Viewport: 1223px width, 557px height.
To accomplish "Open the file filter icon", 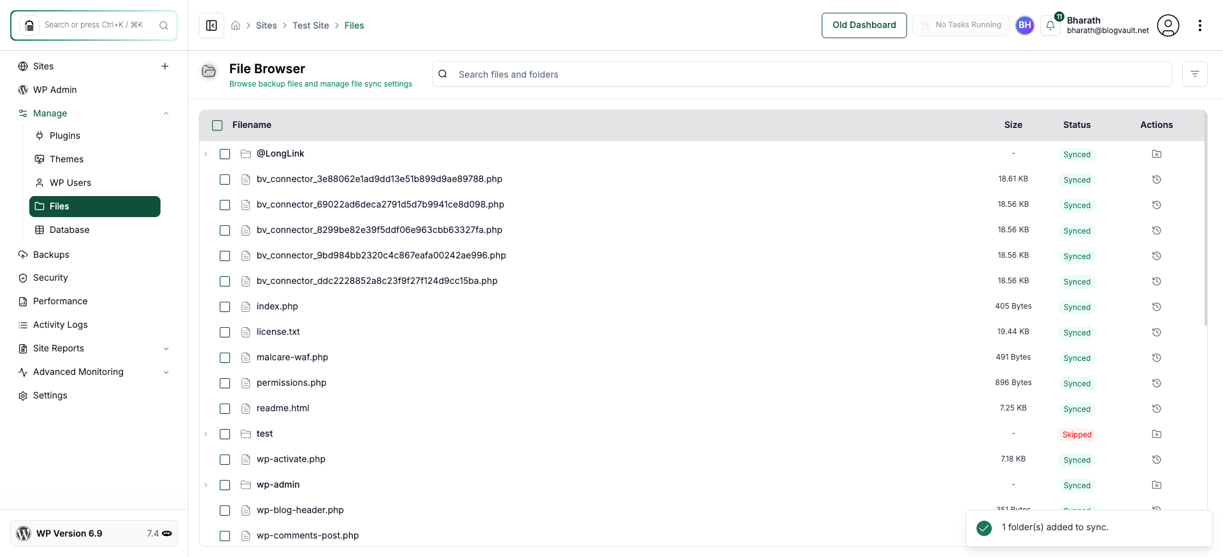I will point(1195,74).
